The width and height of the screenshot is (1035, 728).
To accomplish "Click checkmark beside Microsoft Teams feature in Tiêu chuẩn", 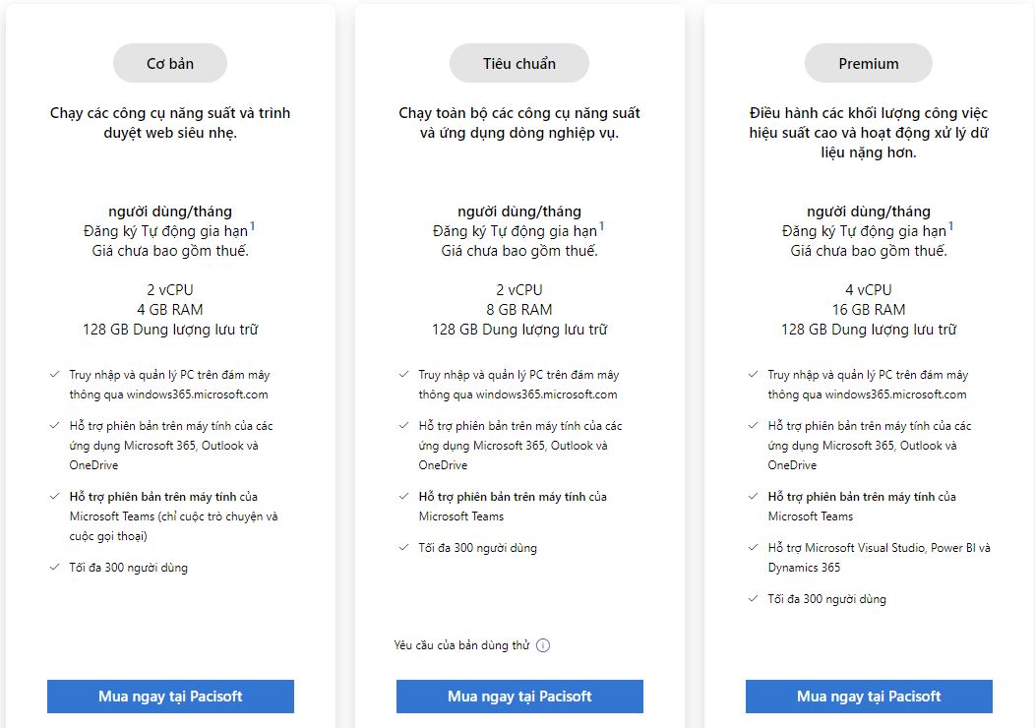I will [404, 497].
